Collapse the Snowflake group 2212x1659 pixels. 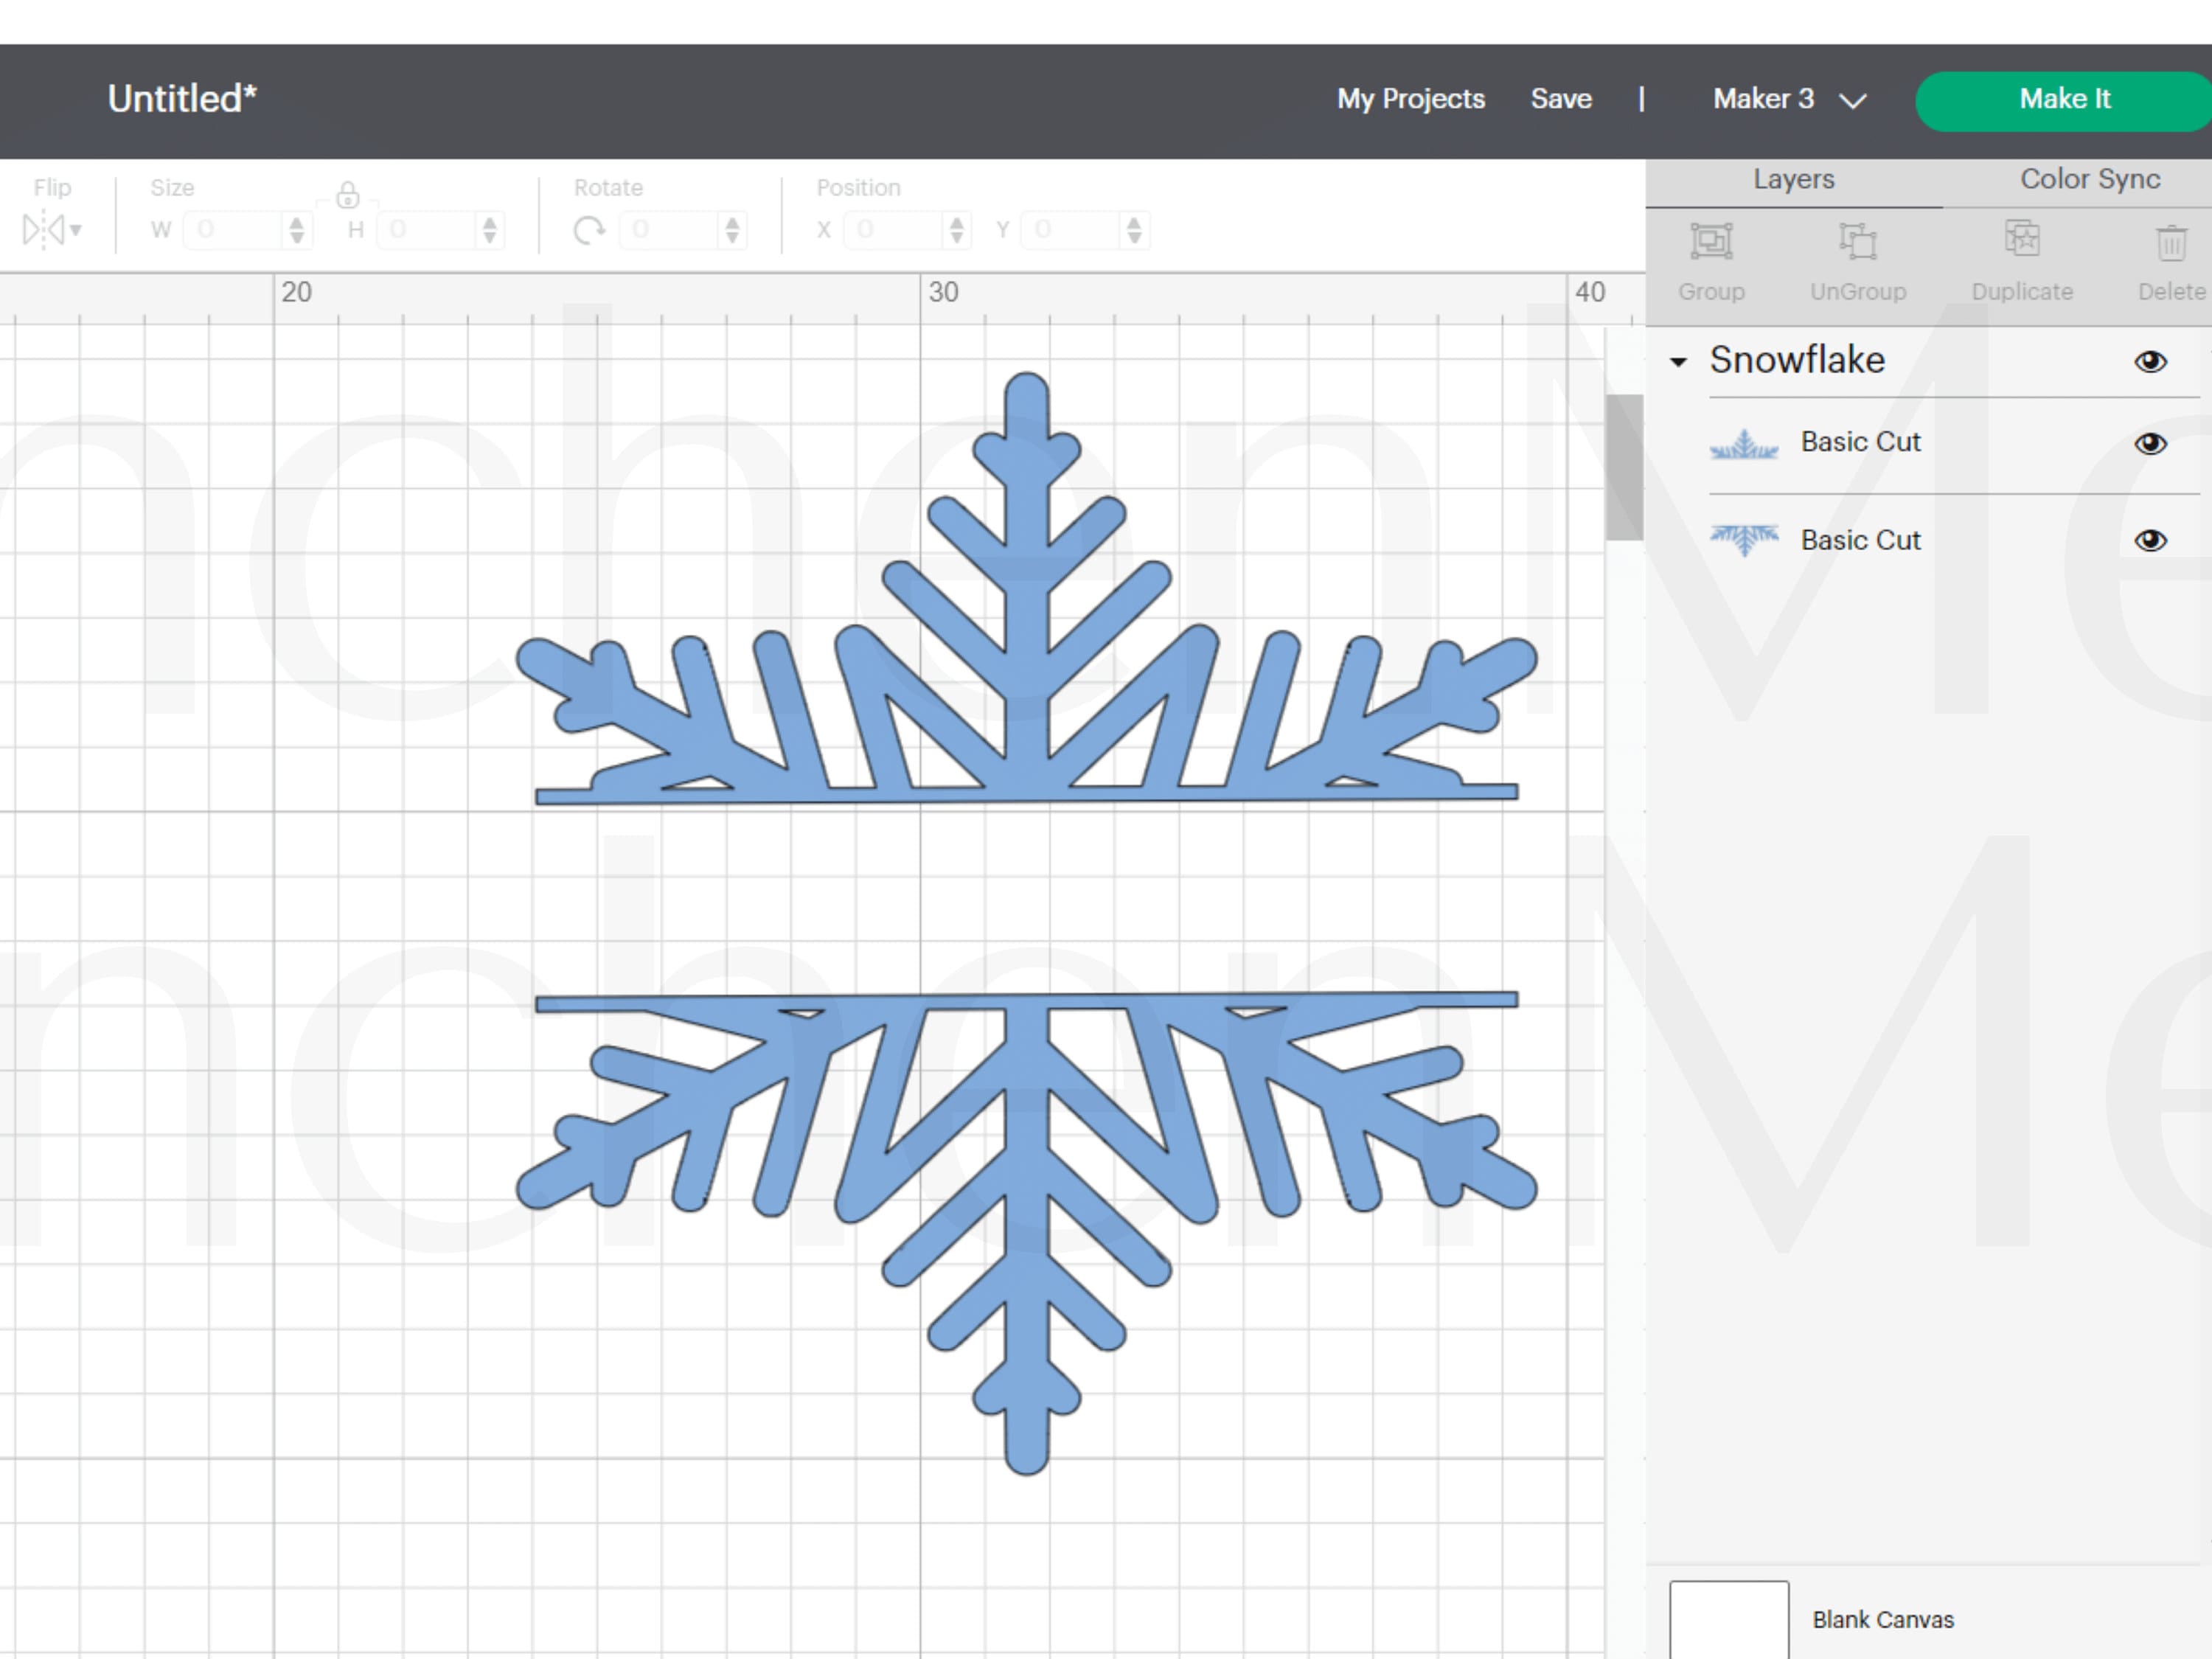[1679, 362]
